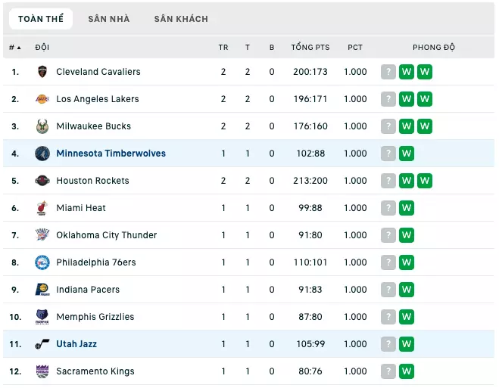499x388 pixels.
Task: Open the Indiana Pacers team name
Action: [88, 290]
